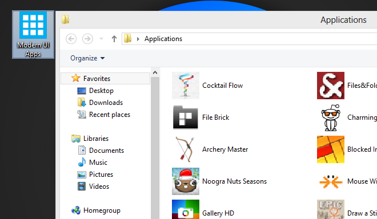Click the Archery Master name label
The height and width of the screenshot is (219, 377).
pyautogui.click(x=225, y=149)
